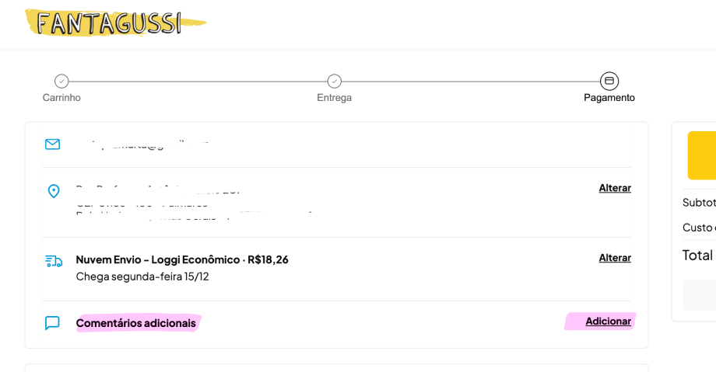Change the delivery address via Alterar

[x=615, y=188]
